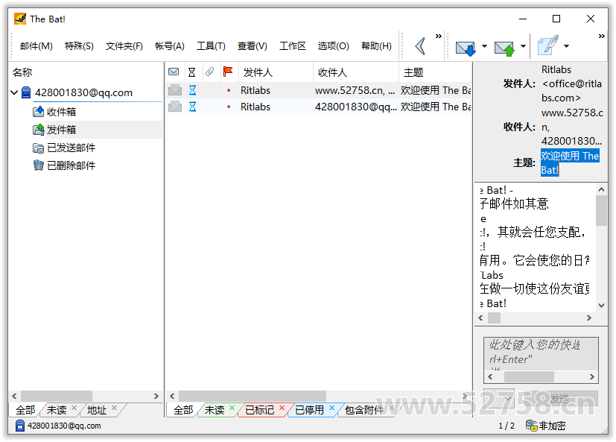The width and height of the screenshot is (616, 442).
Task: Click hourglass icon of 428001830@qq message
Action: [192, 107]
